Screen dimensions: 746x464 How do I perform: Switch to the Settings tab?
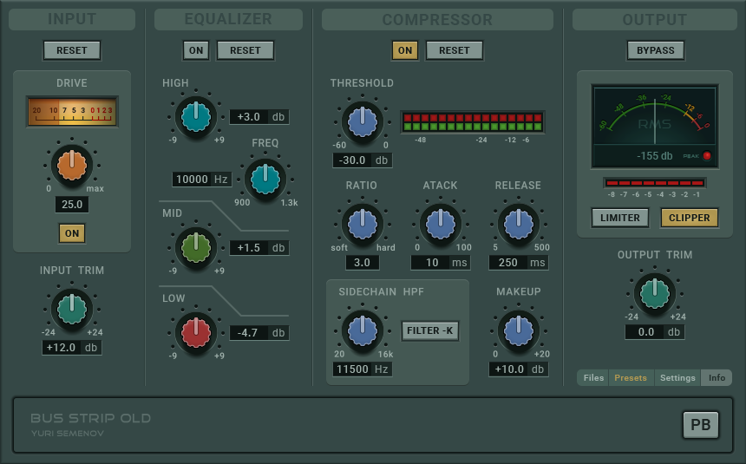[677, 378]
